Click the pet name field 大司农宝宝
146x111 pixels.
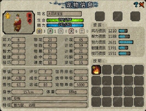pyautogui.click(x=64, y=14)
